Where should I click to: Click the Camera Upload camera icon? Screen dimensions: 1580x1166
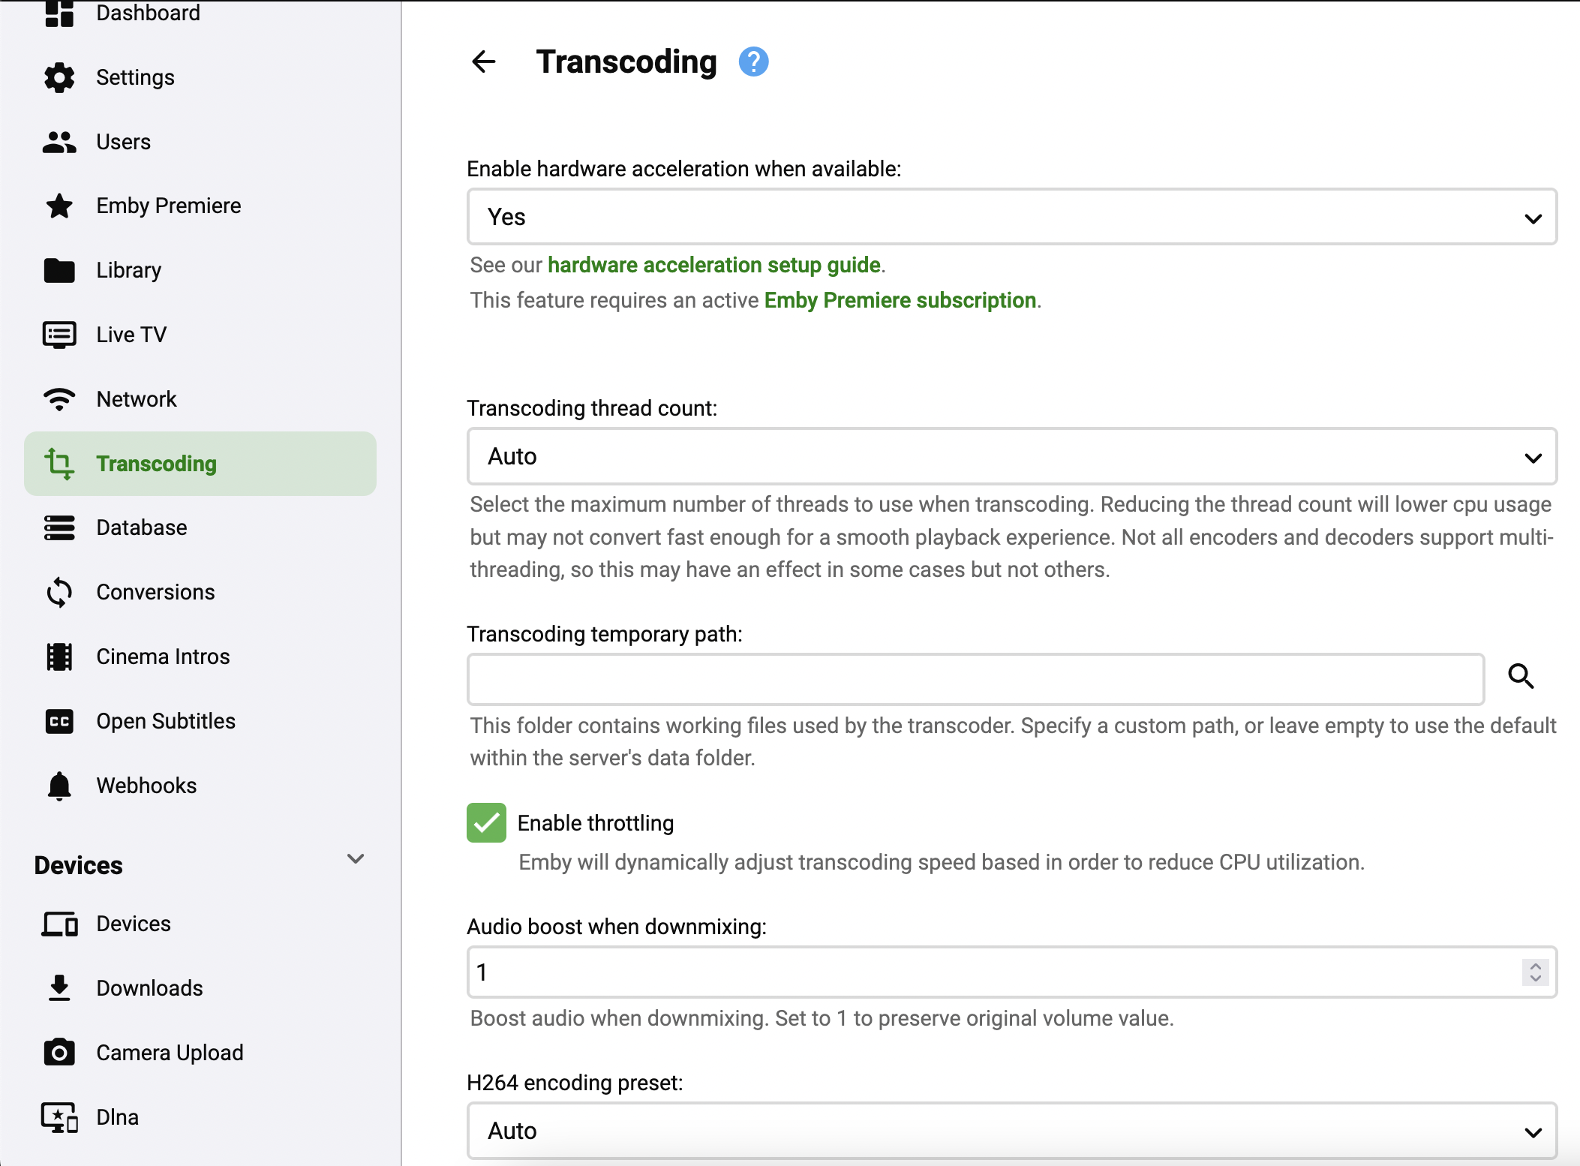click(x=59, y=1053)
